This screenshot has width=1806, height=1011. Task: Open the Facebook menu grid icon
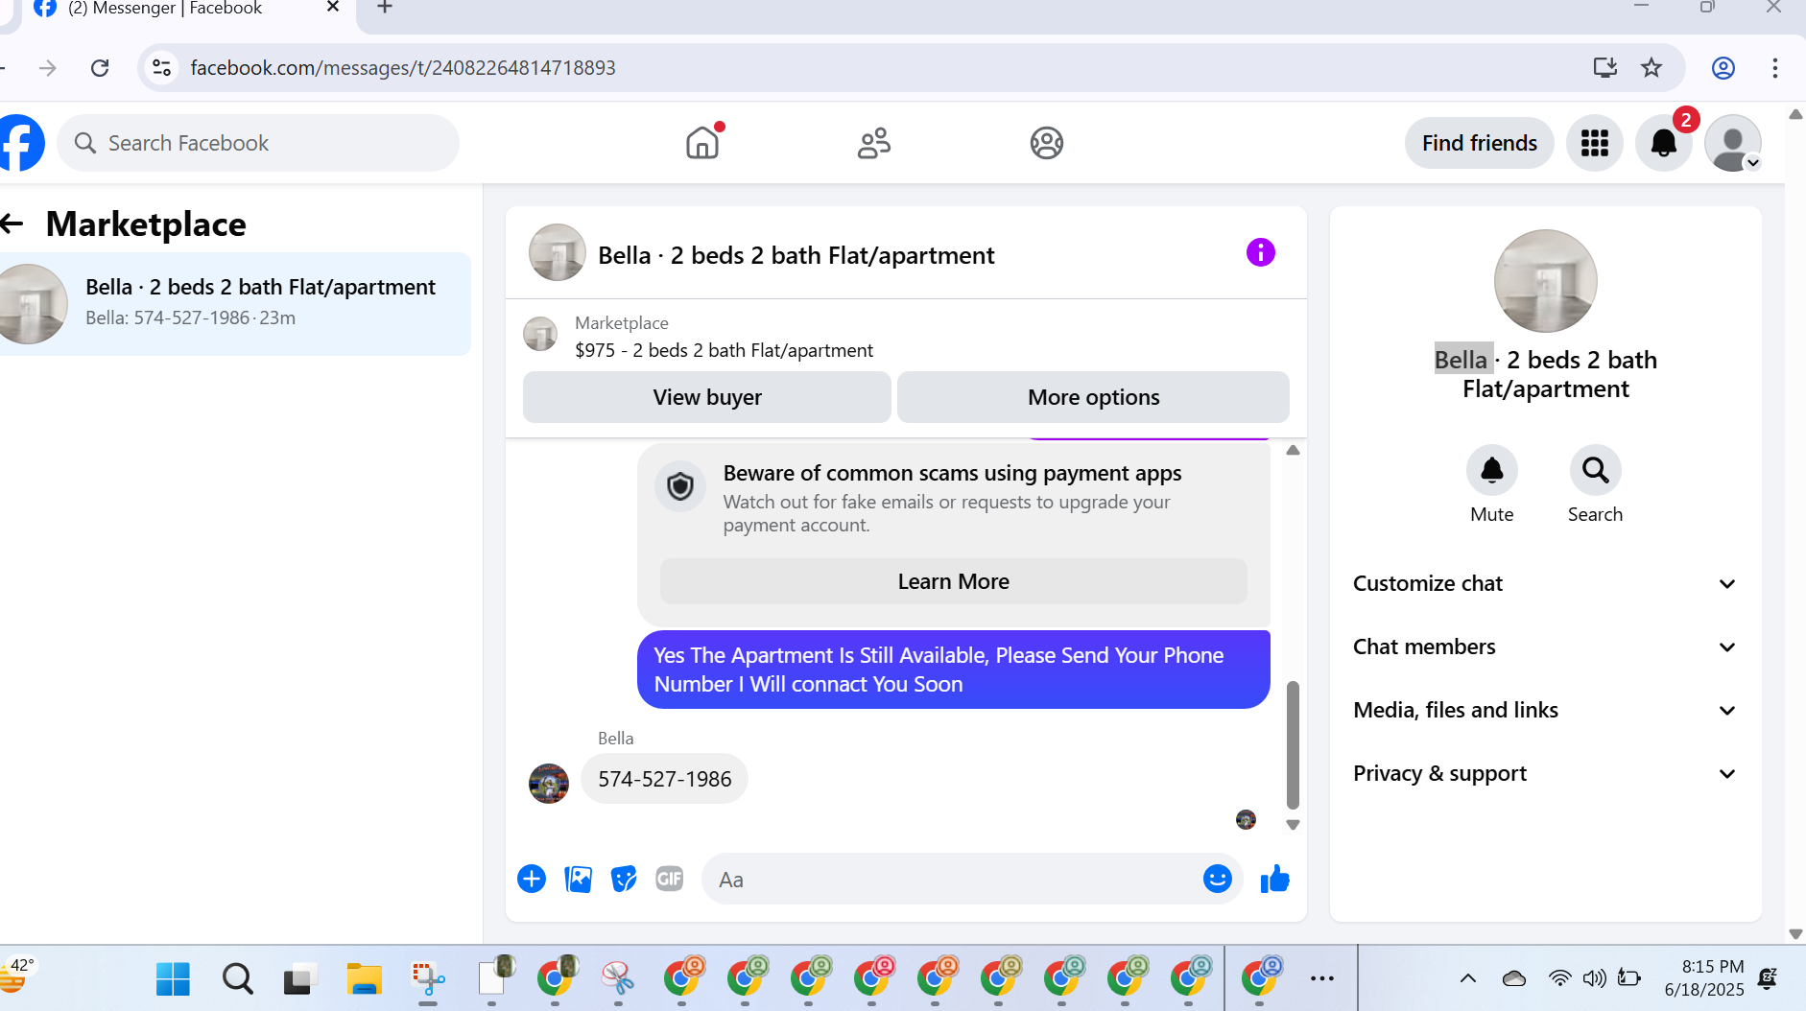tap(1595, 143)
